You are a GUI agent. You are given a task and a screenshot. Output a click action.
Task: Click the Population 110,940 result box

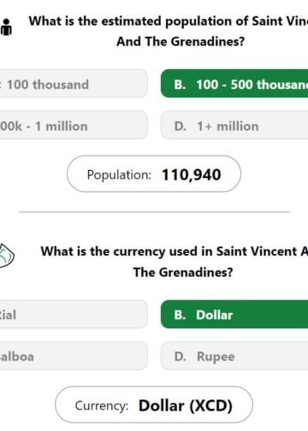(x=154, y=174)
